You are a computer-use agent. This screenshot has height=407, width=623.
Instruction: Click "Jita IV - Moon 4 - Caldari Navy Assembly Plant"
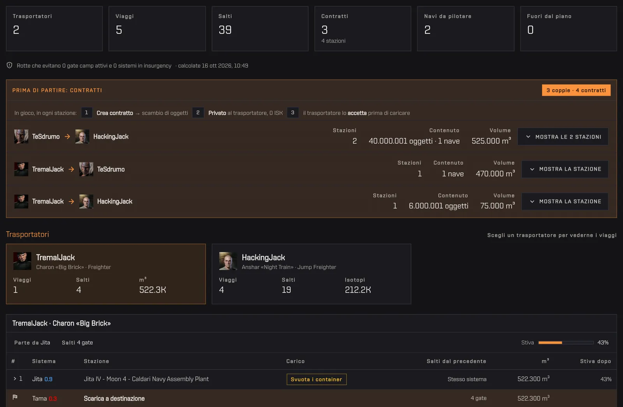[146, 379]
